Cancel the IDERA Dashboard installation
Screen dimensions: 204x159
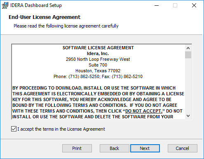[x=183, y=148]
